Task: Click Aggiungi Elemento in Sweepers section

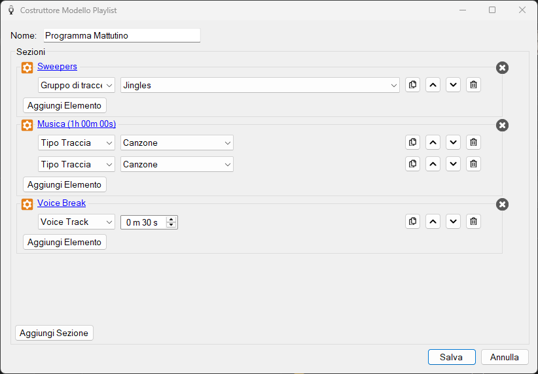Action: [x=65, y=105]
